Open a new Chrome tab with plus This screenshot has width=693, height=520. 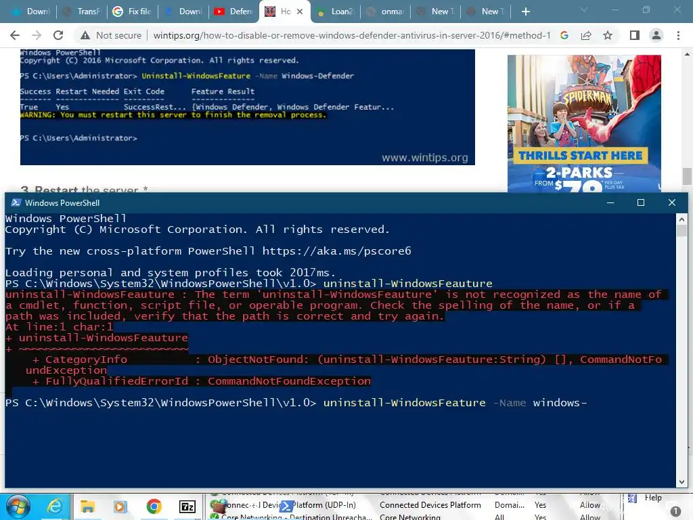[x=525, y=12]
